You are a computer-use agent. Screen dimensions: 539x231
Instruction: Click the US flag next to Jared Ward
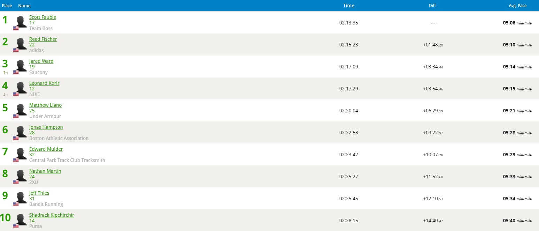pos(16,72)
